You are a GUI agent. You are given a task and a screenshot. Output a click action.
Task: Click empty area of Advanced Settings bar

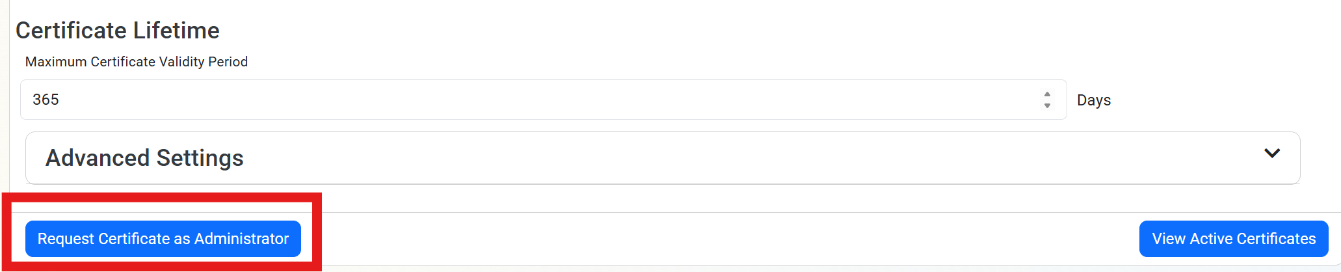point(715,158)
